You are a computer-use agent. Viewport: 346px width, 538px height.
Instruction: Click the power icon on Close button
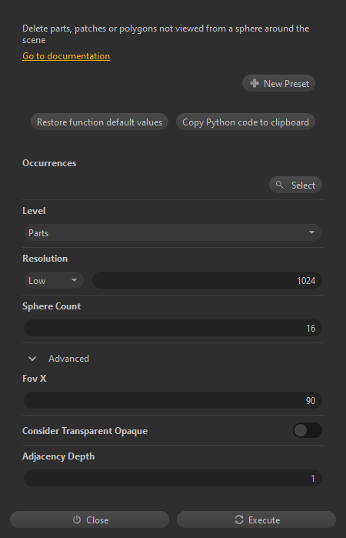(x=77, y=520)
